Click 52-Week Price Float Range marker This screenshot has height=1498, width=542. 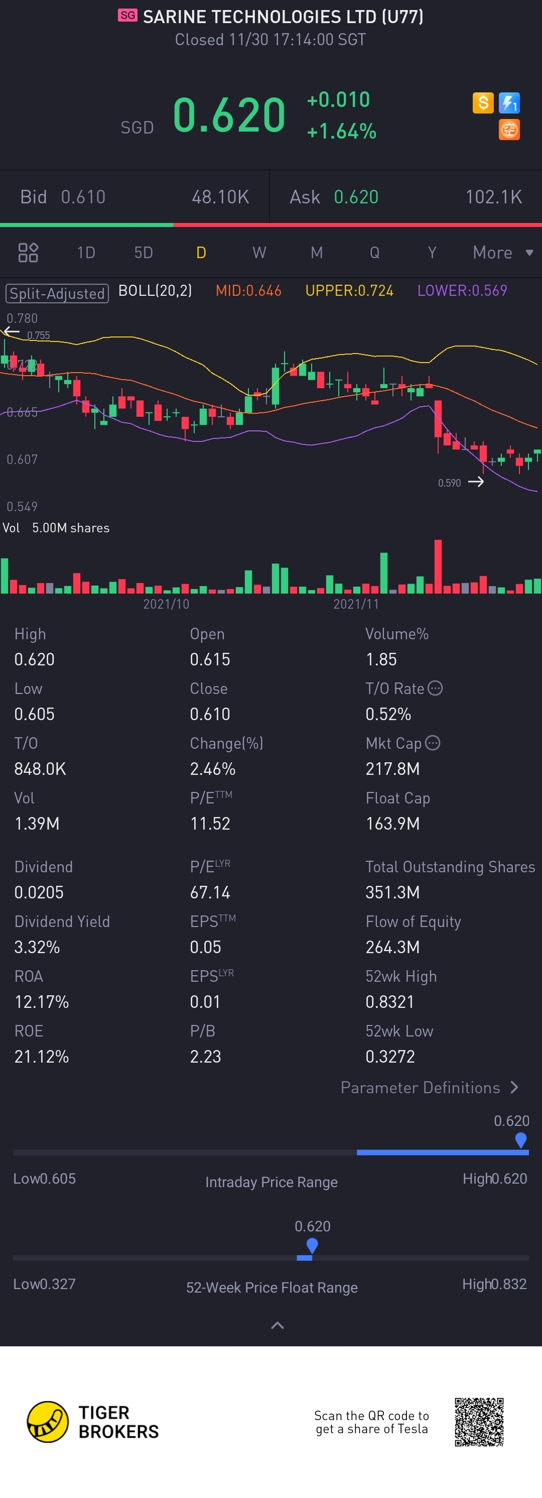pyautogui.click(x=312, y=1245)
